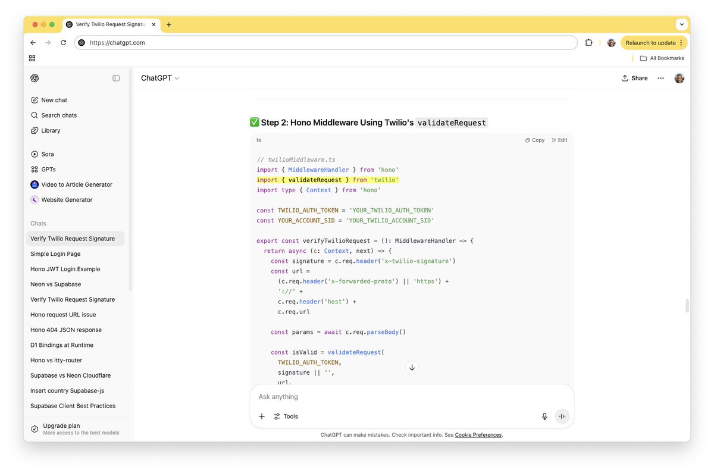Open the apps grid in bookmarks bar

point(32,58)
